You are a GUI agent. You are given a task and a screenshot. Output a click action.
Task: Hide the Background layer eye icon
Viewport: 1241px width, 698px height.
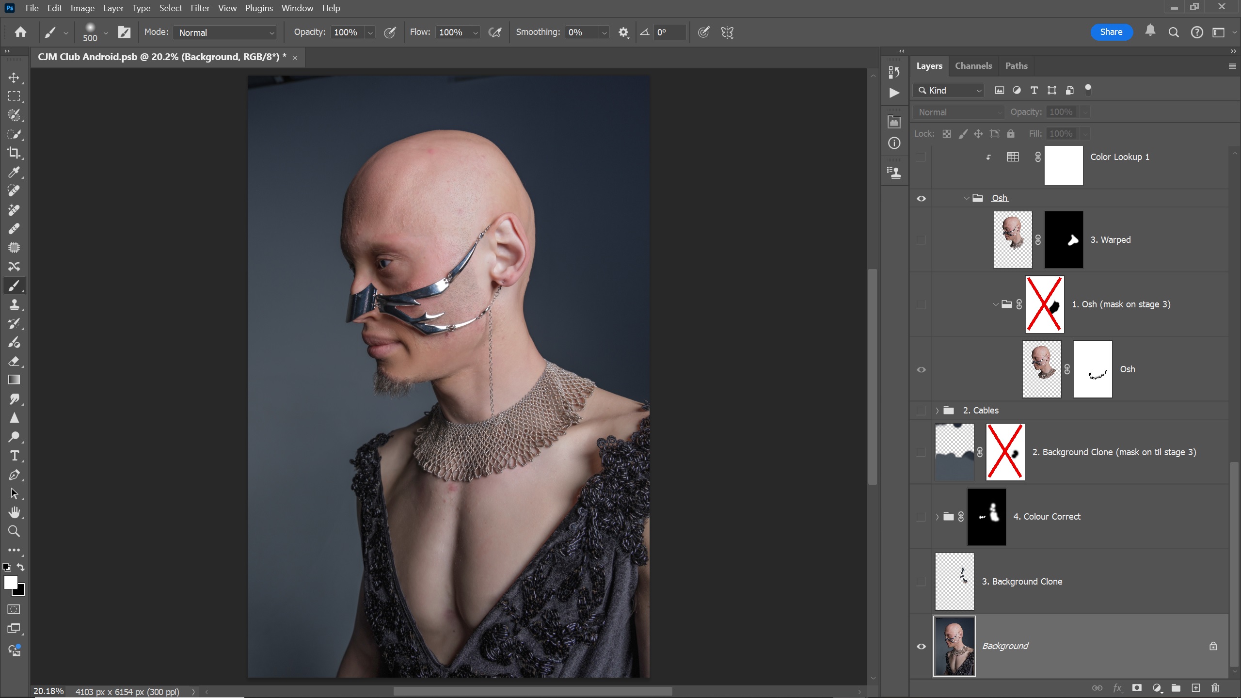tap(921, 646)
